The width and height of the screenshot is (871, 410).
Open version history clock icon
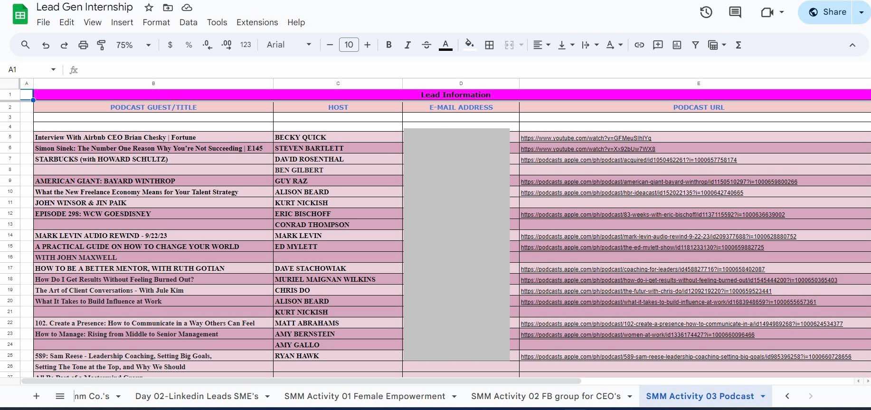(706, 12)
